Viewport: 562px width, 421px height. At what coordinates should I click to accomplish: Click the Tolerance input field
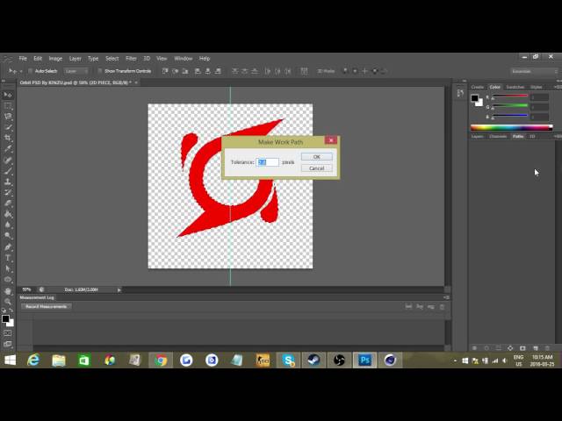267,162
